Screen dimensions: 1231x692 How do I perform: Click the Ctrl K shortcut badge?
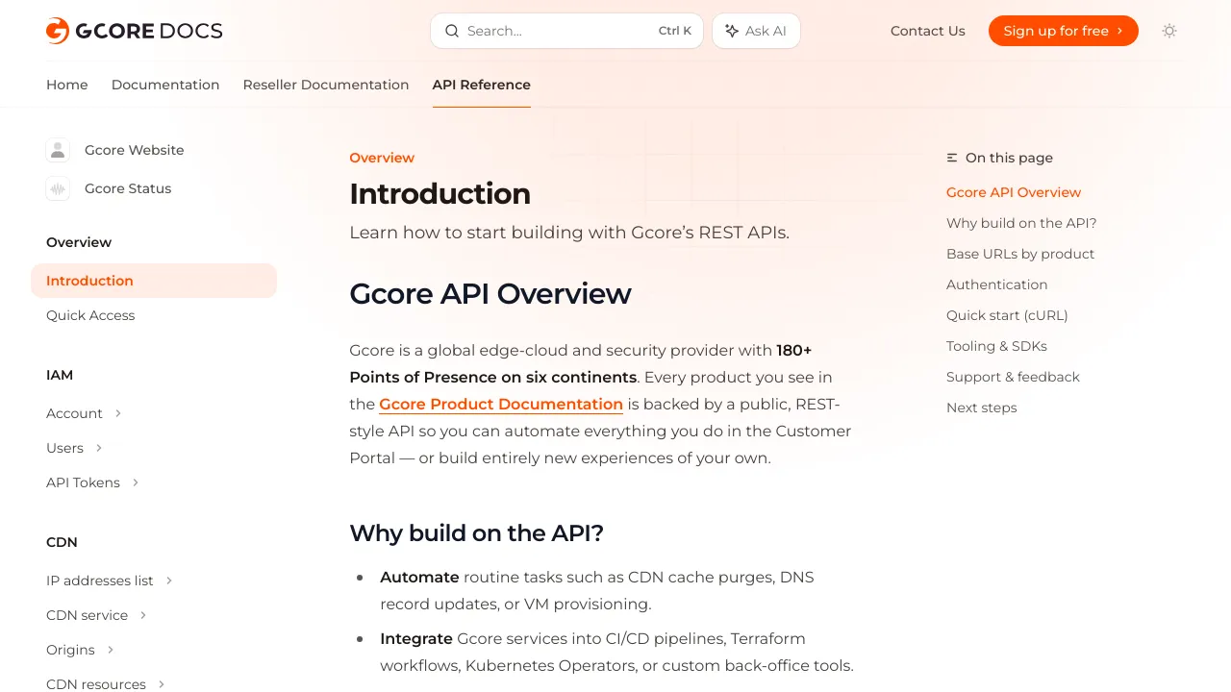(675, 31)
